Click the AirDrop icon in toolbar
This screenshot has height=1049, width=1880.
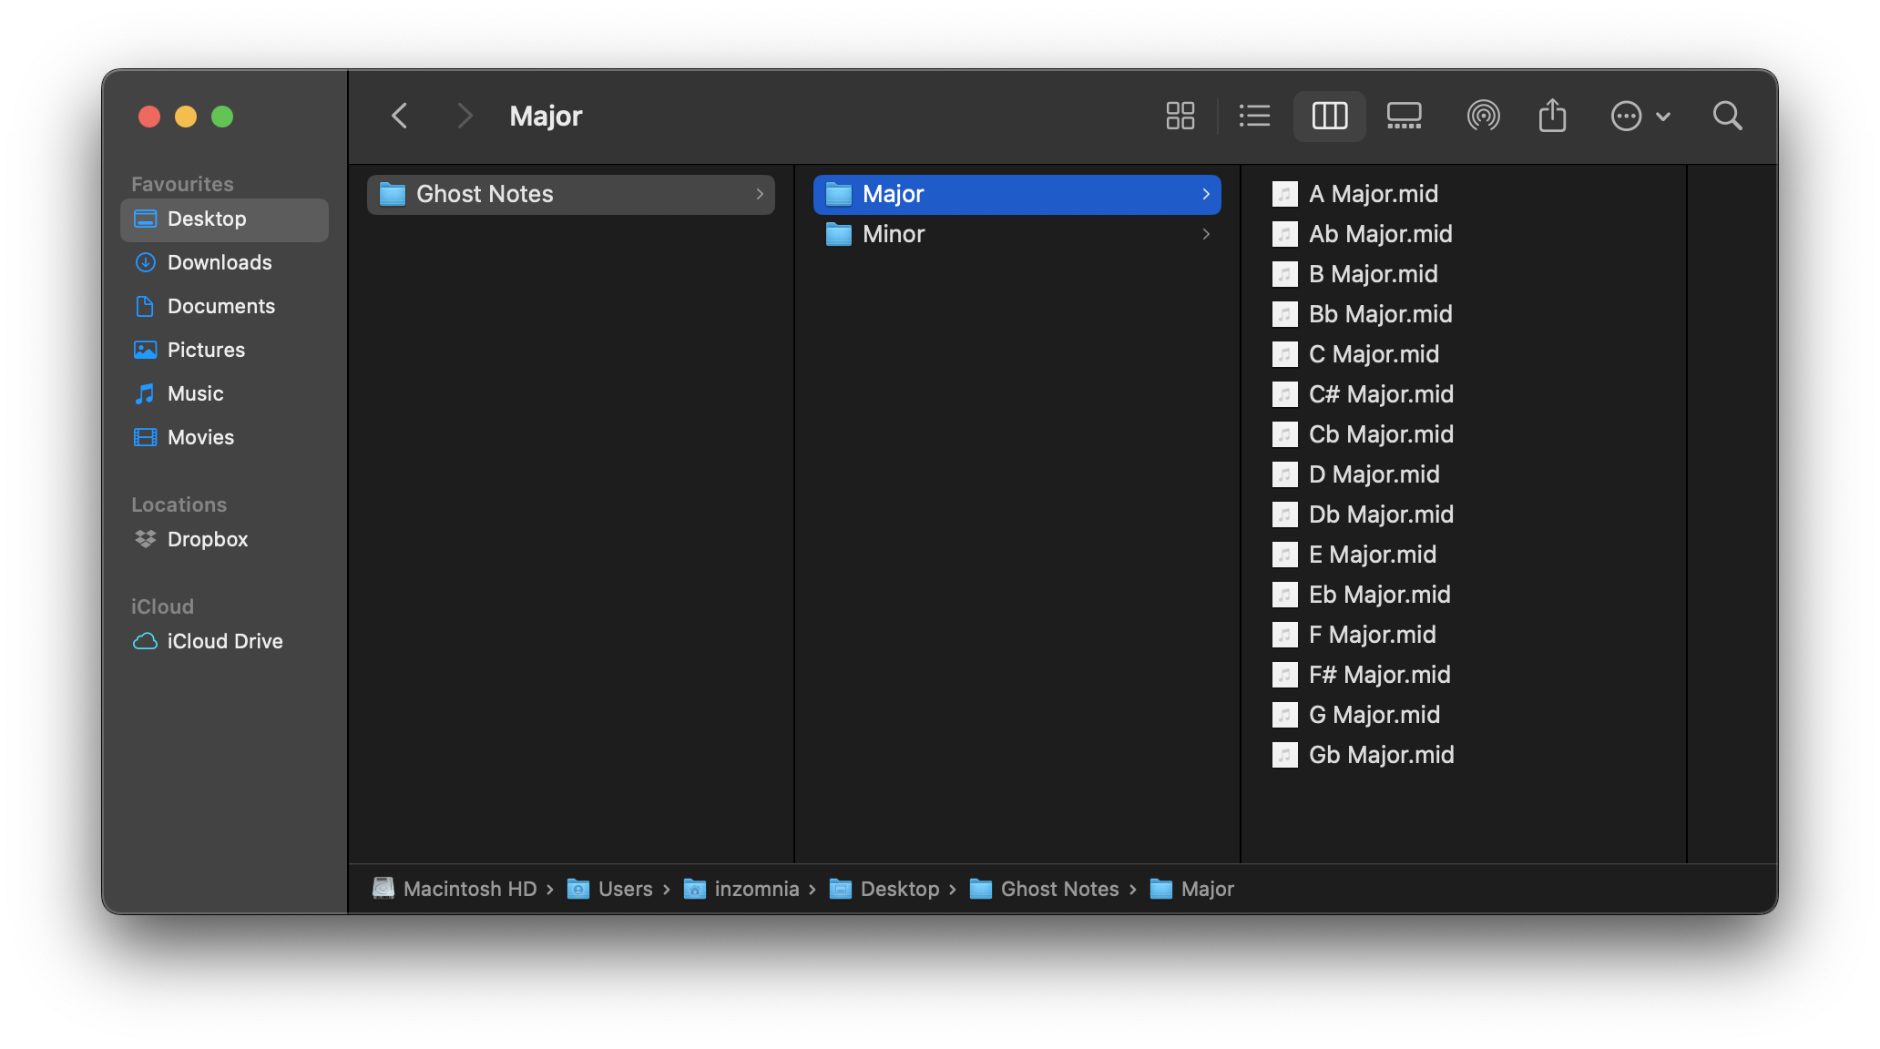[x=1483, y=116]
